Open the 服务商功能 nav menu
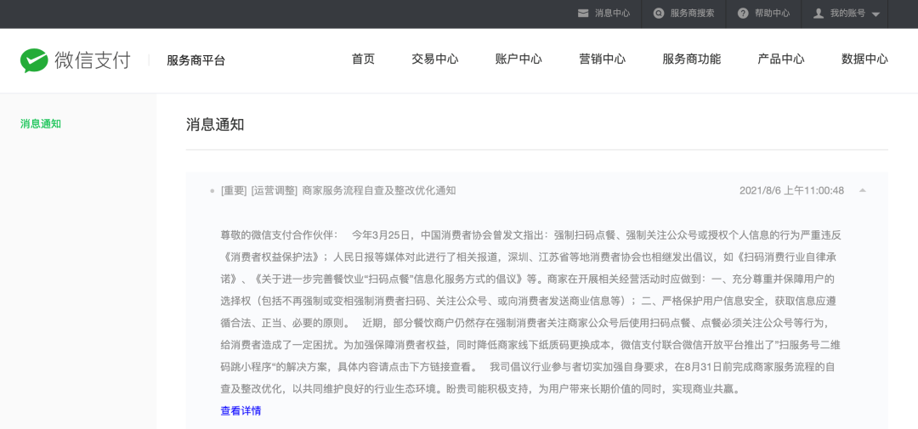Screen dimensions: 918x429 [x=691, y=59]
